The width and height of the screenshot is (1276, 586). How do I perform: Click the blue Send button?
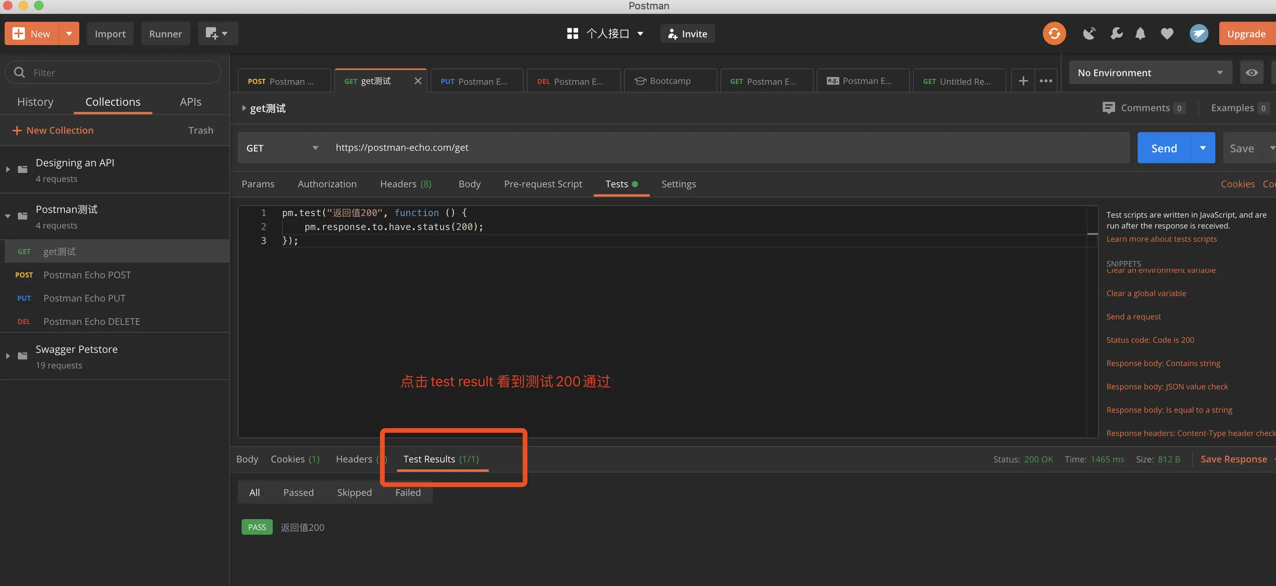tap(1164, 148)
